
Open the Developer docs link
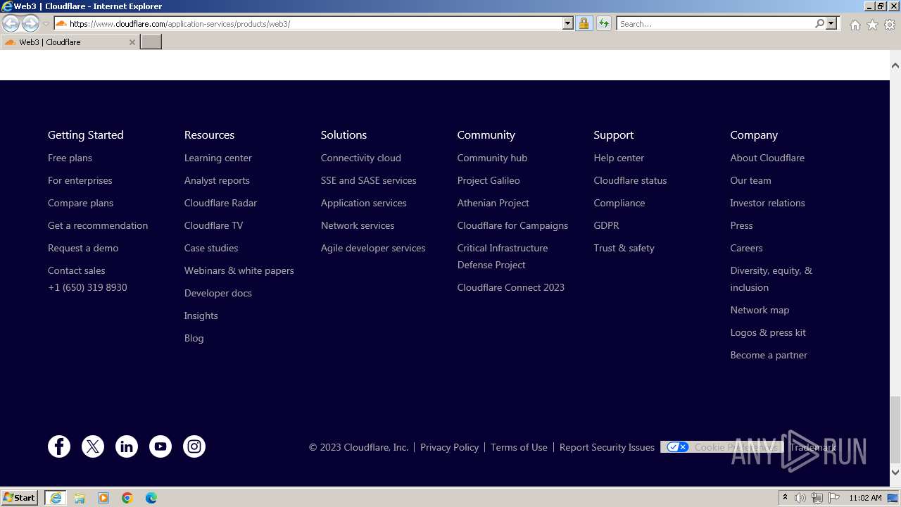tap(218, 293)
